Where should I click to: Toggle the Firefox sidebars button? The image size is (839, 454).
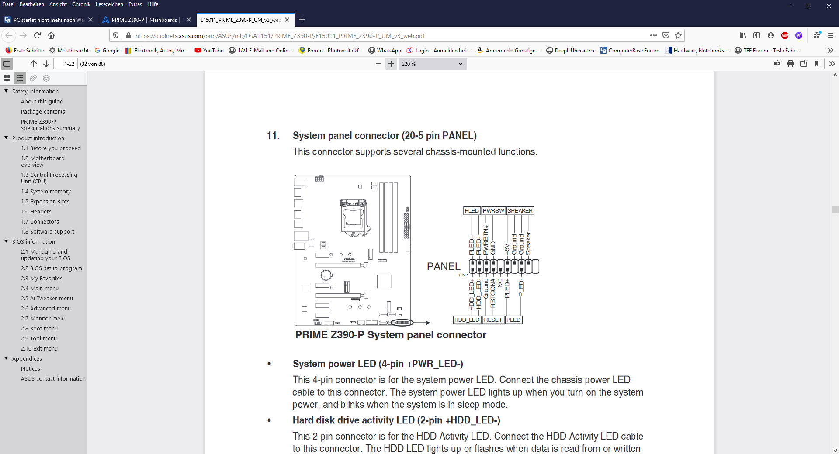(x=757, y=35)
